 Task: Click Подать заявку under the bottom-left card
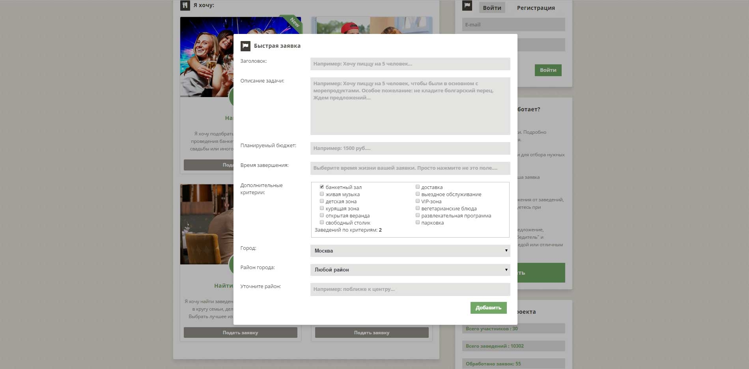[x=240, y=332]
